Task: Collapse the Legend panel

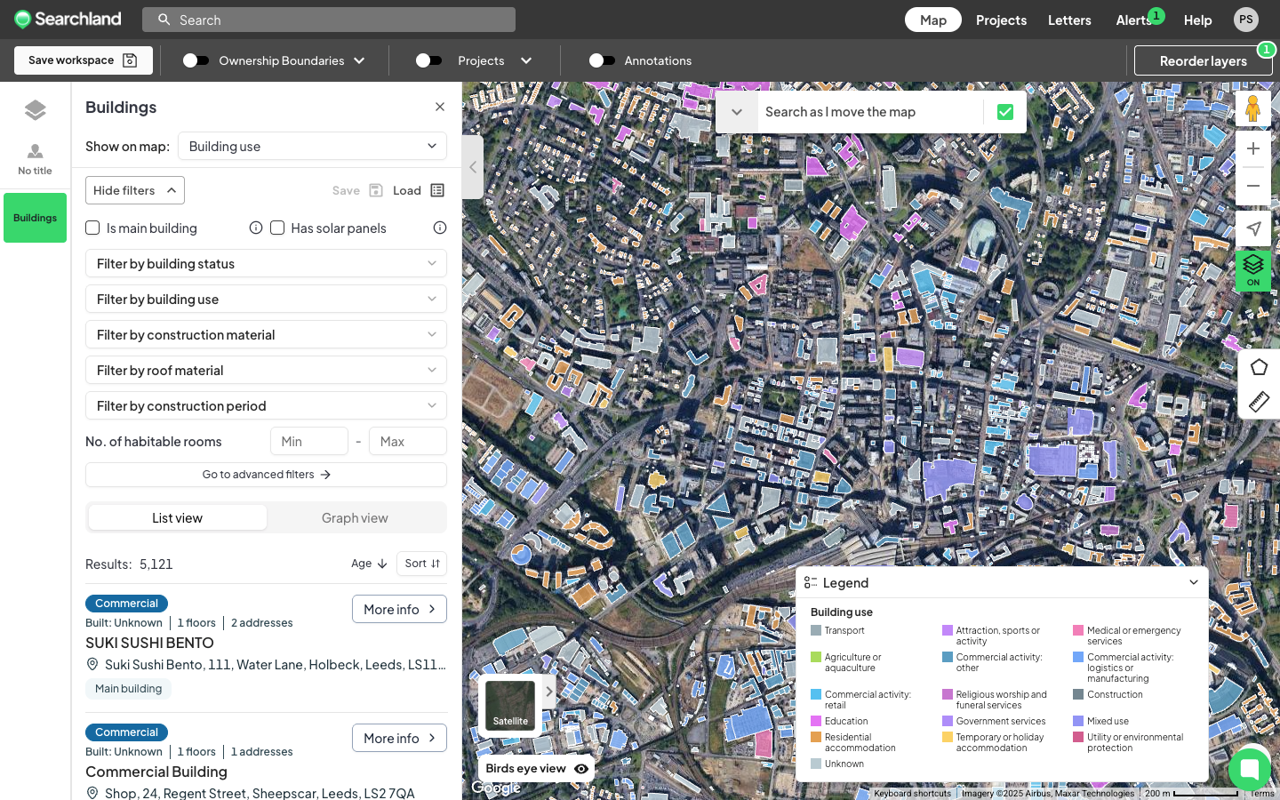Action: pyautogui.click(x=1193, y=583)
